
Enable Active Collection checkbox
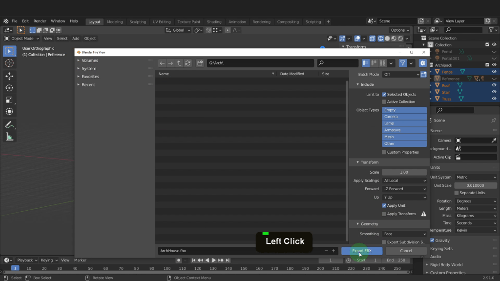[x=384, y=101]
